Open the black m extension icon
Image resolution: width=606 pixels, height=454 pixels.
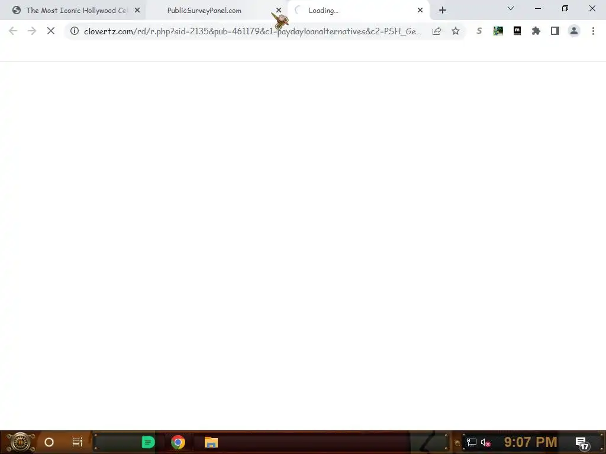[x=517, y=31]
